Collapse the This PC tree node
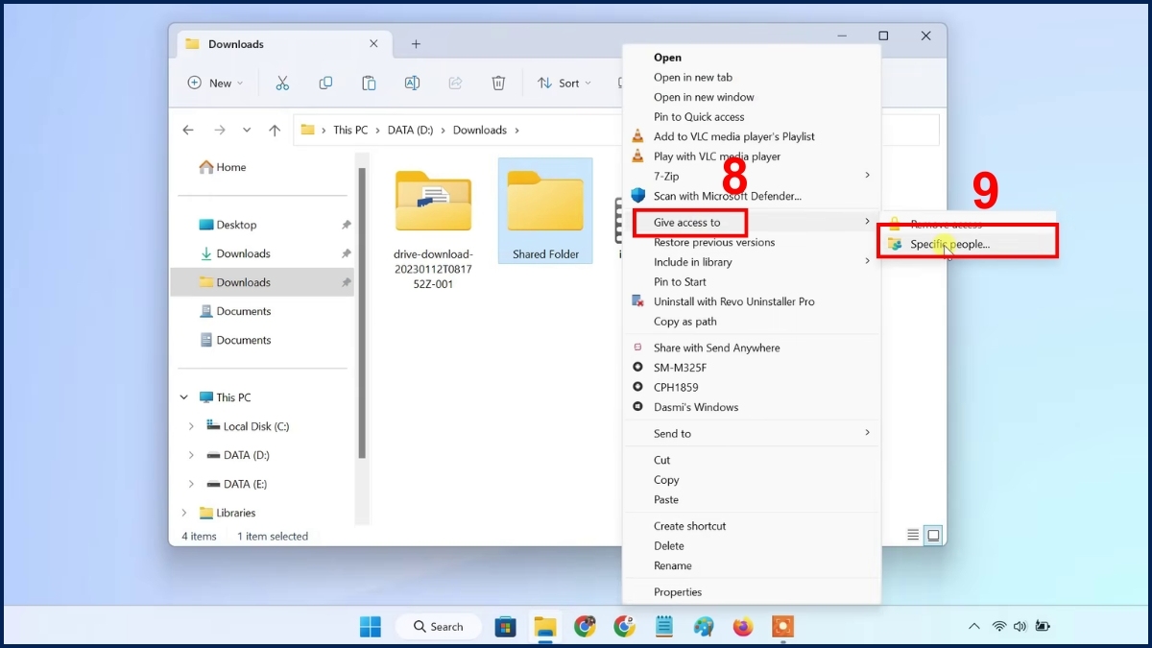The image size is (1152, 648). (184, 397)
